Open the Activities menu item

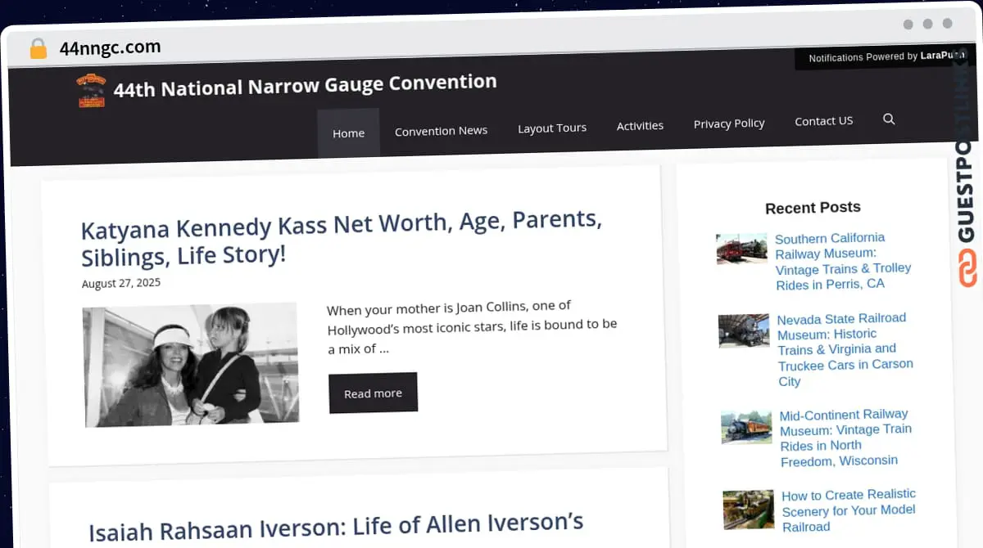pyautogui.click(x=640, y=125)
